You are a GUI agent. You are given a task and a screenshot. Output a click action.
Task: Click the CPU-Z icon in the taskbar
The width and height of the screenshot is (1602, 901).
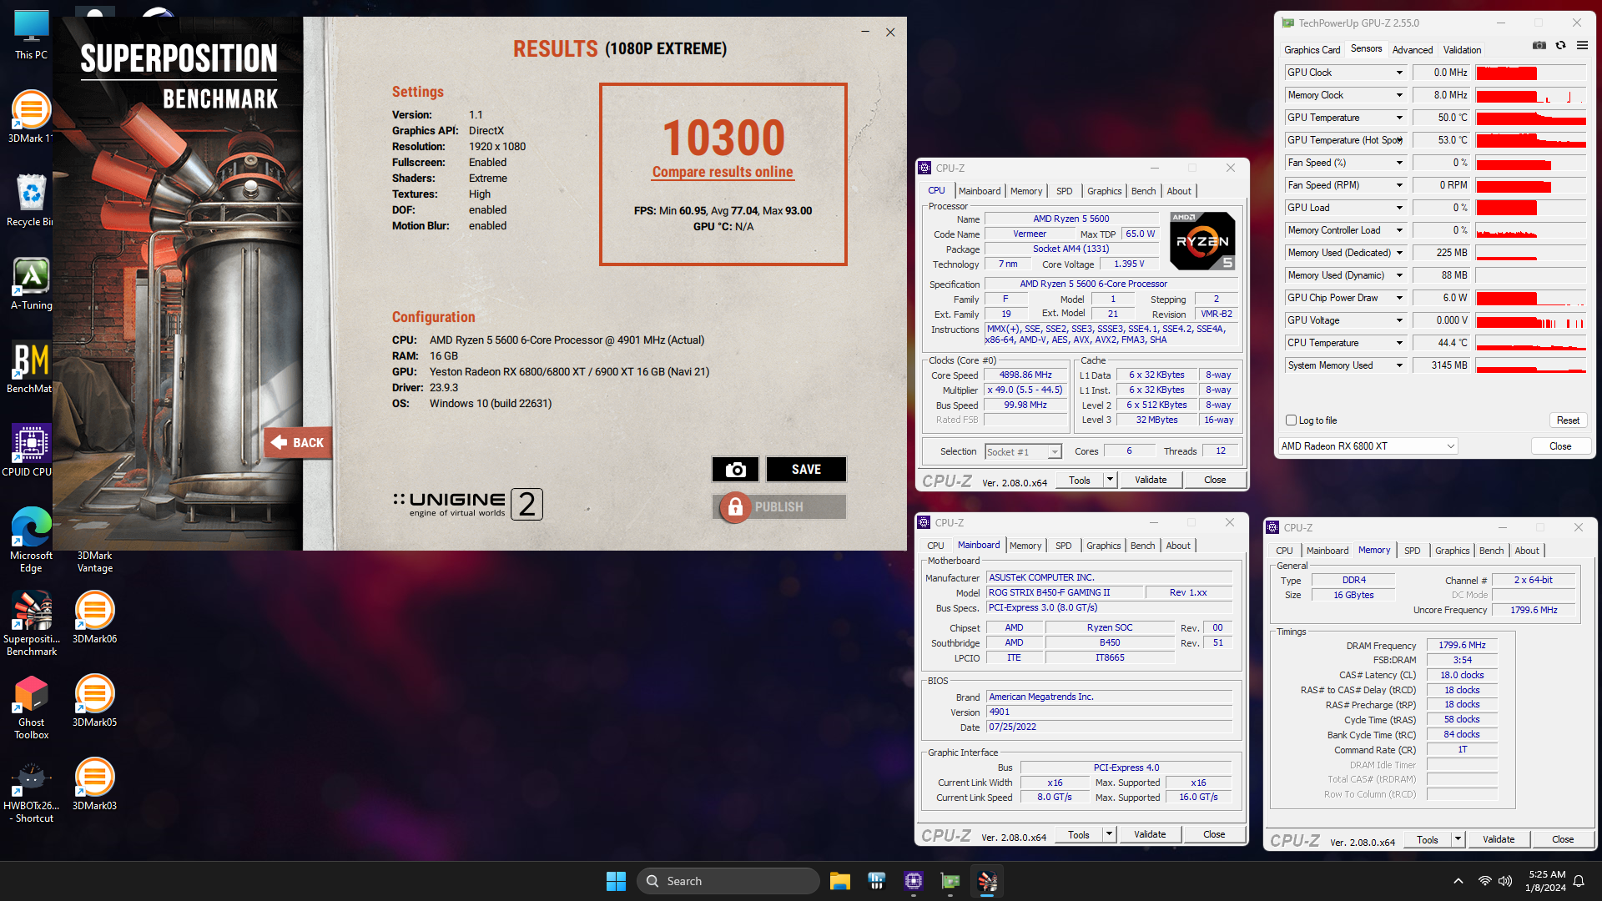(x=913, y=881)
